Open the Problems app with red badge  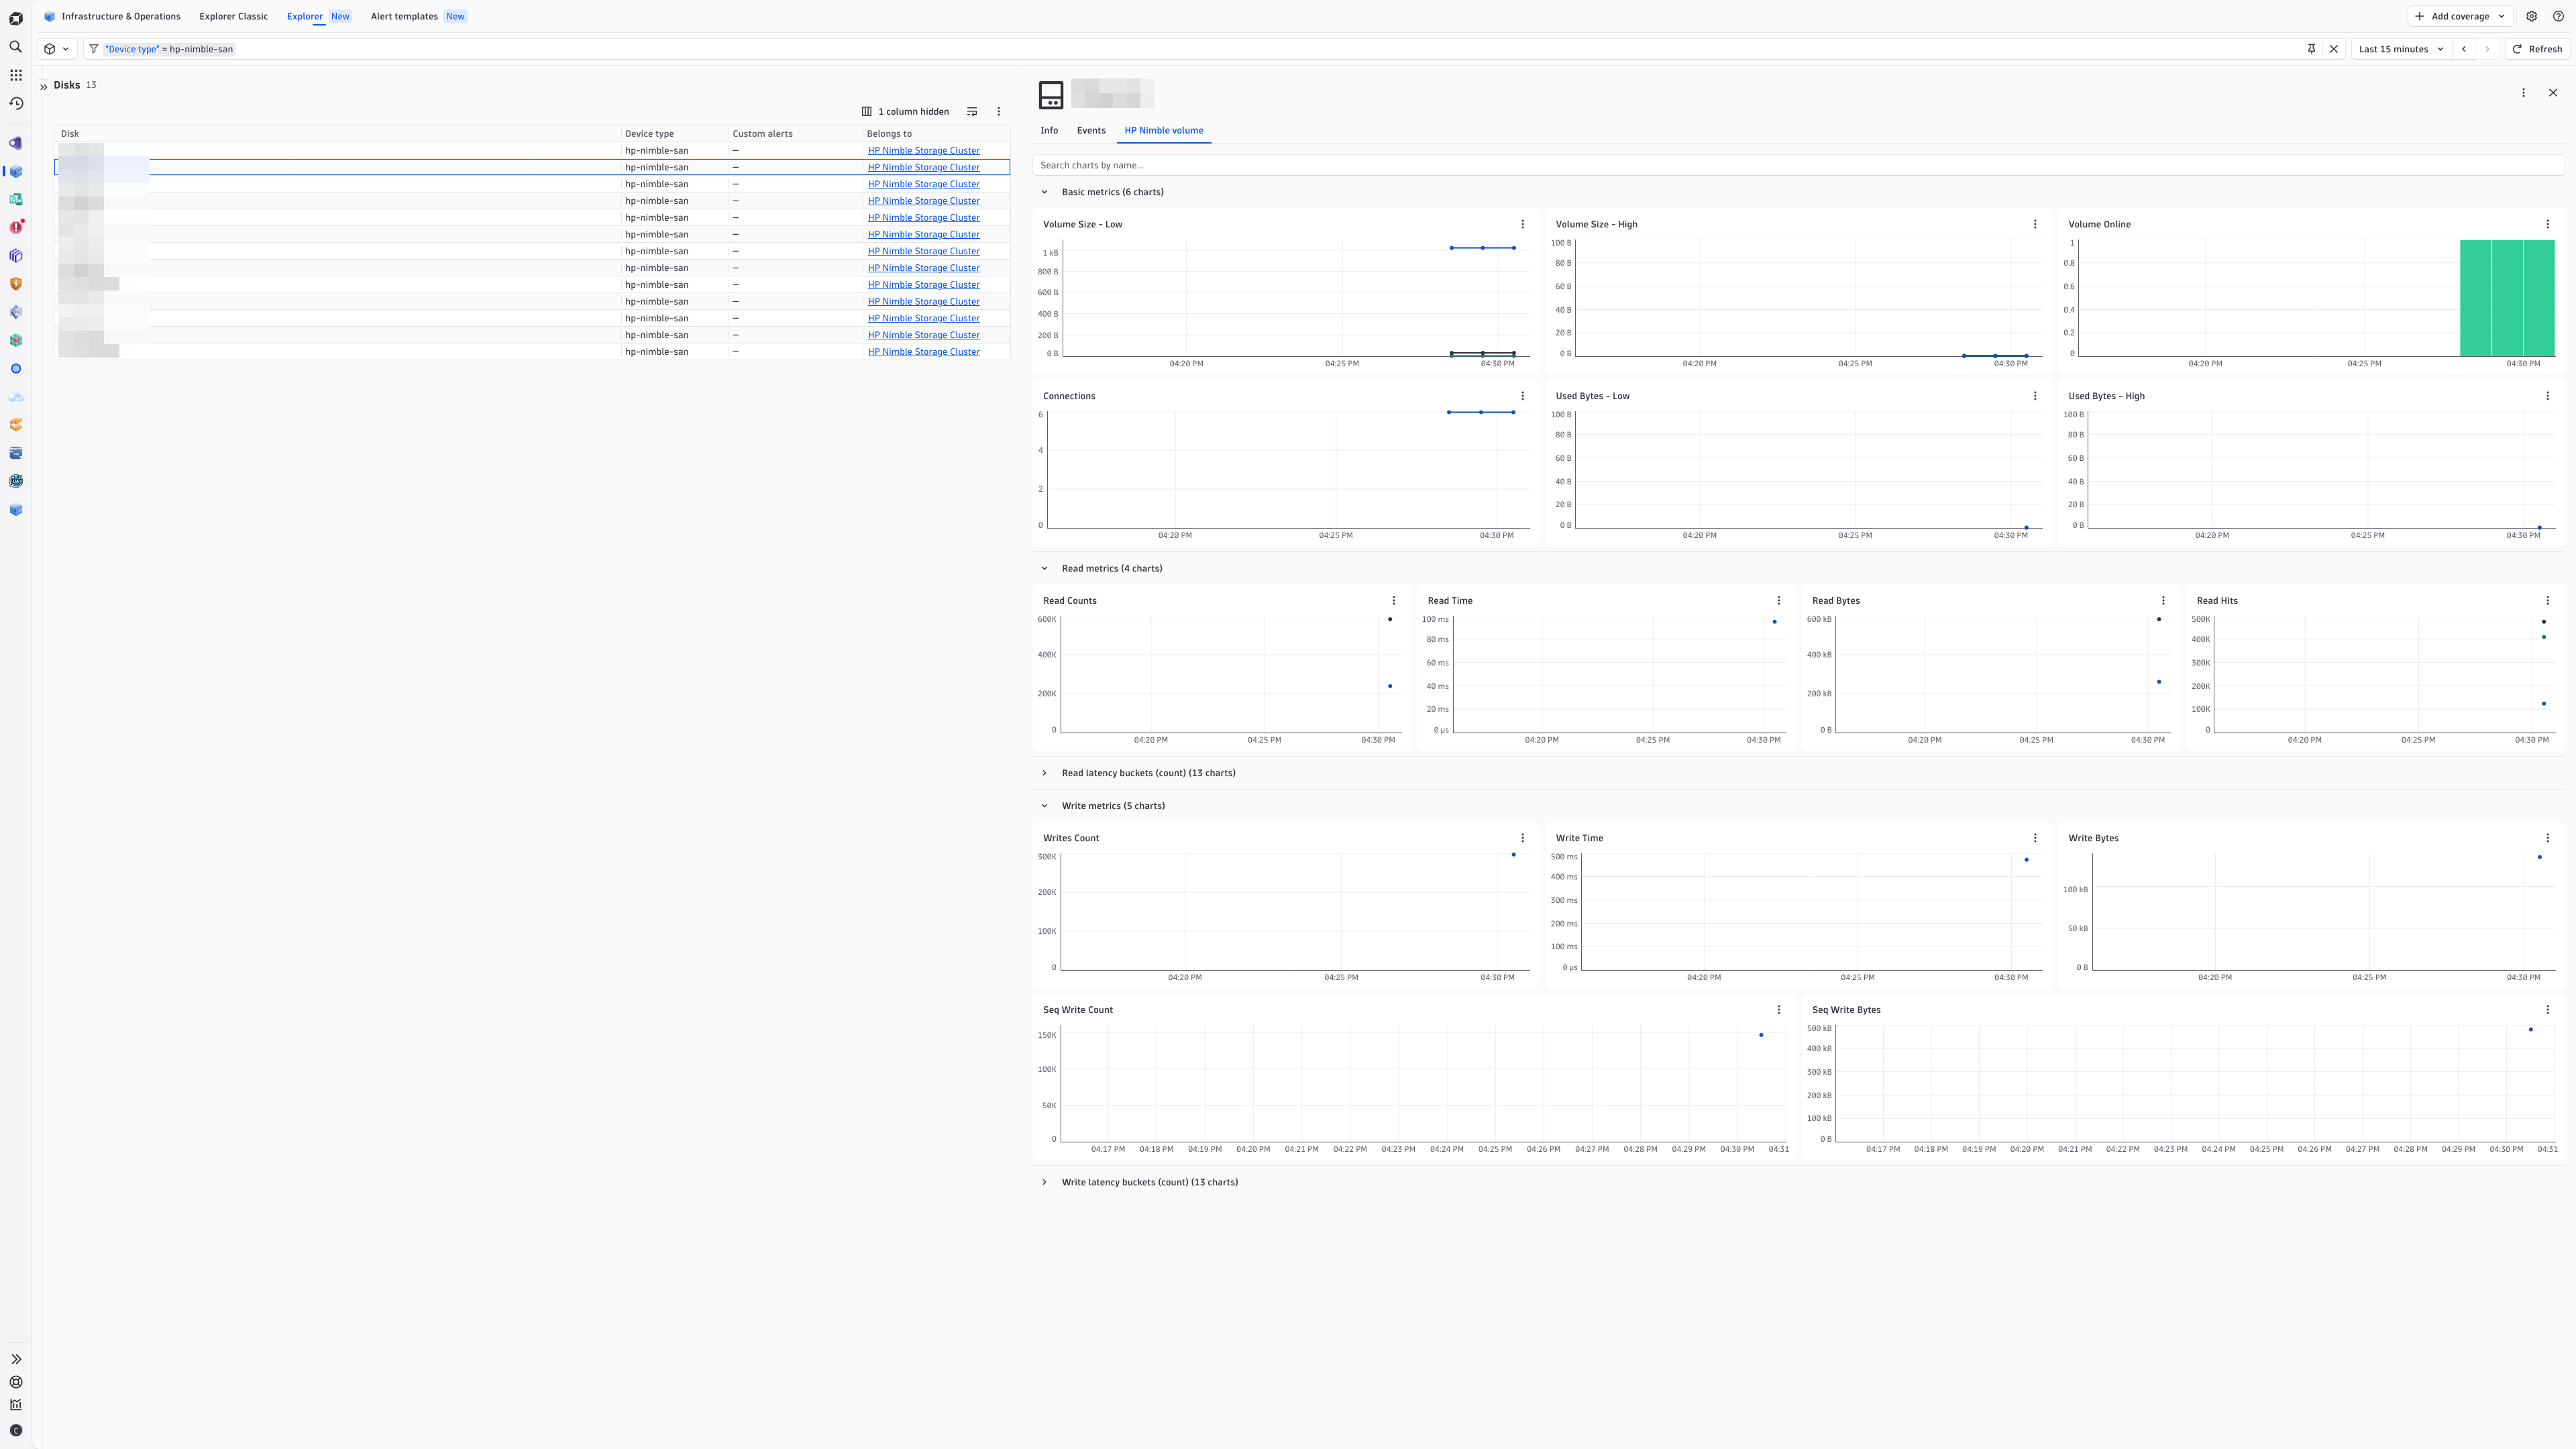16,228
